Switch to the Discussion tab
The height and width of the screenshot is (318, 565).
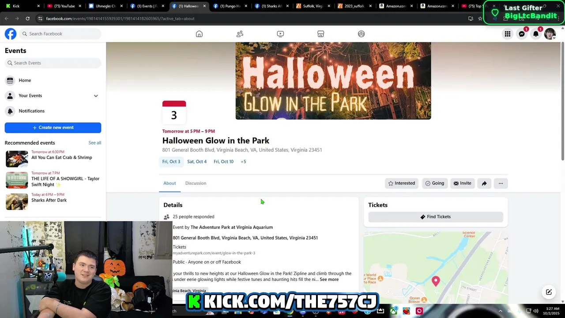click(196, 183)
